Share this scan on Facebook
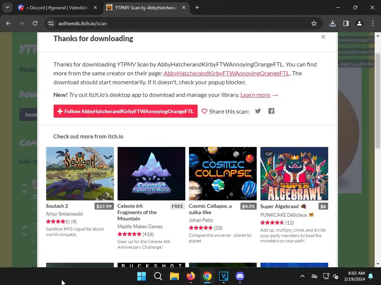 coord(271,111)
